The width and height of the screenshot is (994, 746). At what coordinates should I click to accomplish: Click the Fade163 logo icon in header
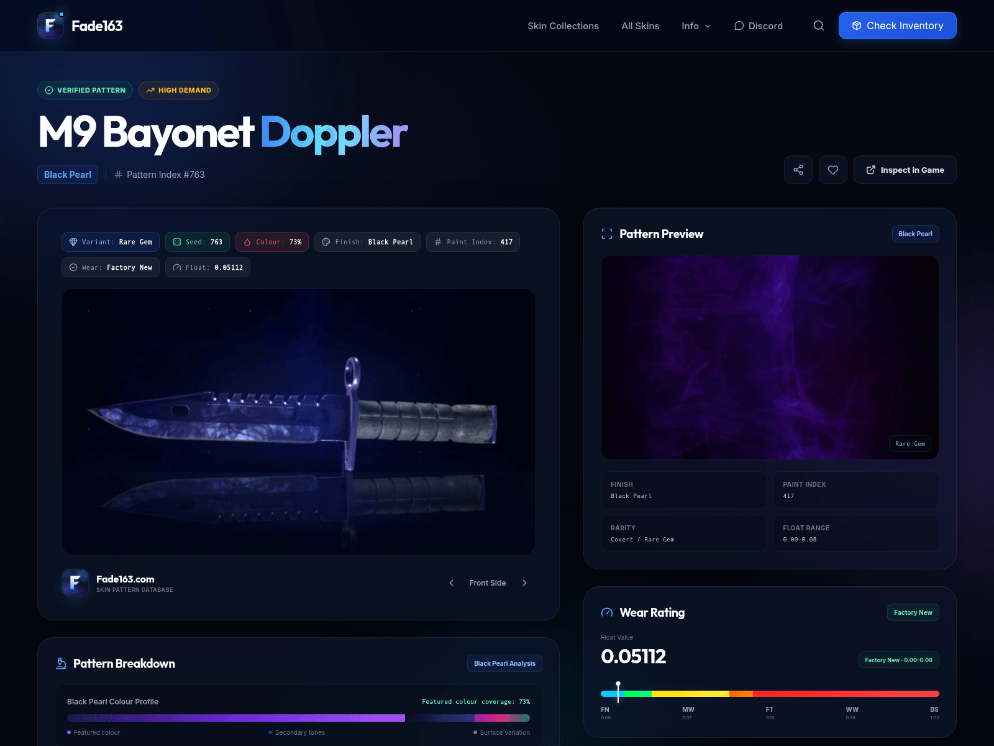[50, 25]
